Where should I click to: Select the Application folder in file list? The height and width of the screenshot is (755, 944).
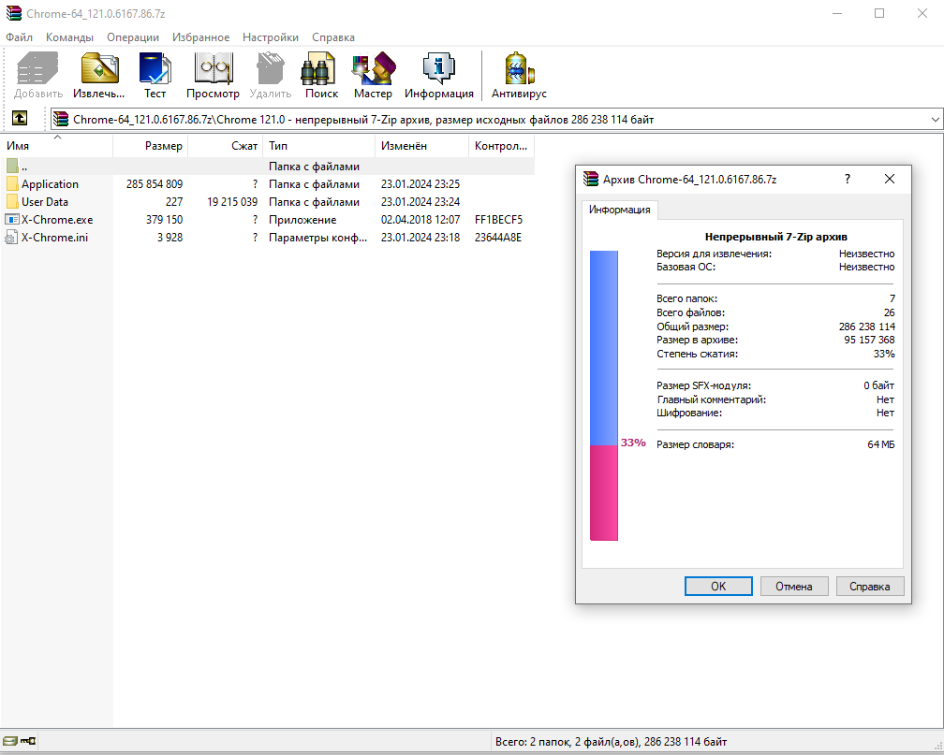tap(50, 184)
